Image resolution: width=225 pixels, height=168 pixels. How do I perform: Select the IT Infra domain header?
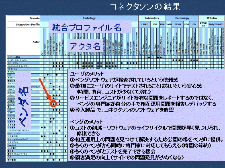pos(212,18)
